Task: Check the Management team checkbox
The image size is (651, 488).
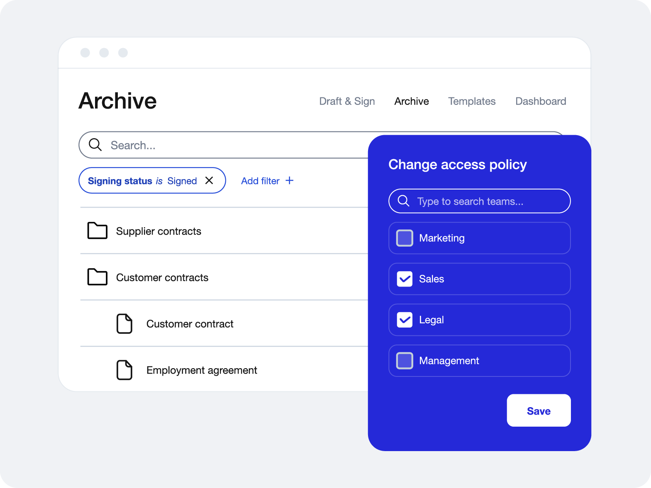Action: [405, 361]
